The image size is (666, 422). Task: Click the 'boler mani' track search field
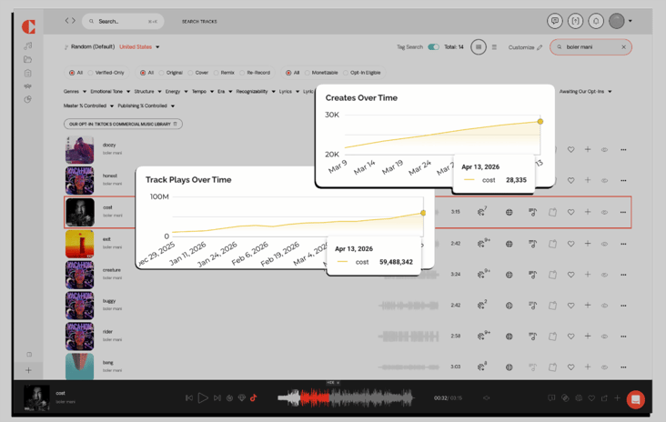click(x=590, y=47)
